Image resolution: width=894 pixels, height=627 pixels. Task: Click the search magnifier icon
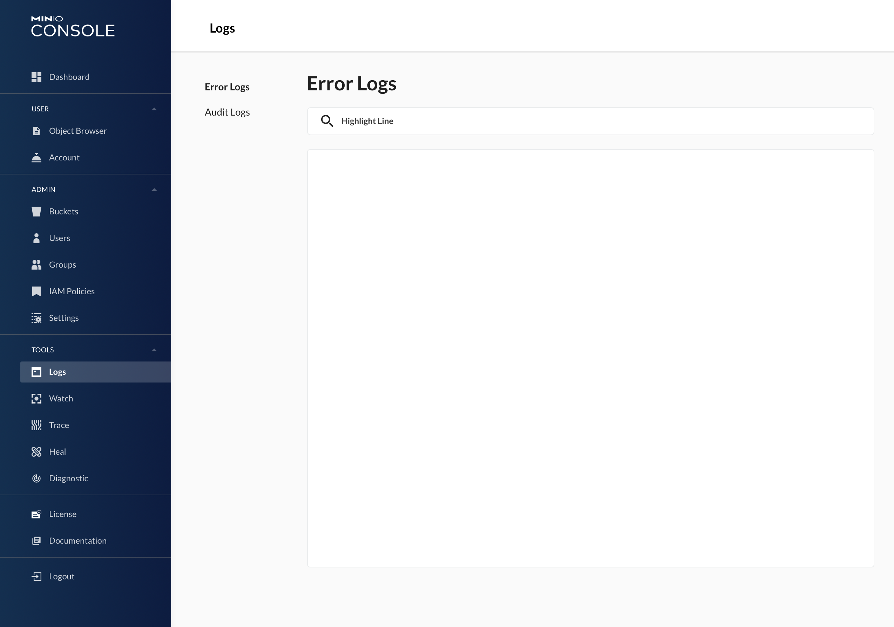pyautogui.click(x=327, y=121)
